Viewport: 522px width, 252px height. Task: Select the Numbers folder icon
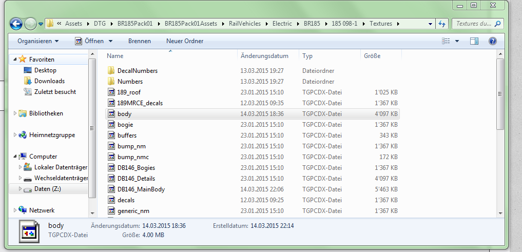point(111,81)
